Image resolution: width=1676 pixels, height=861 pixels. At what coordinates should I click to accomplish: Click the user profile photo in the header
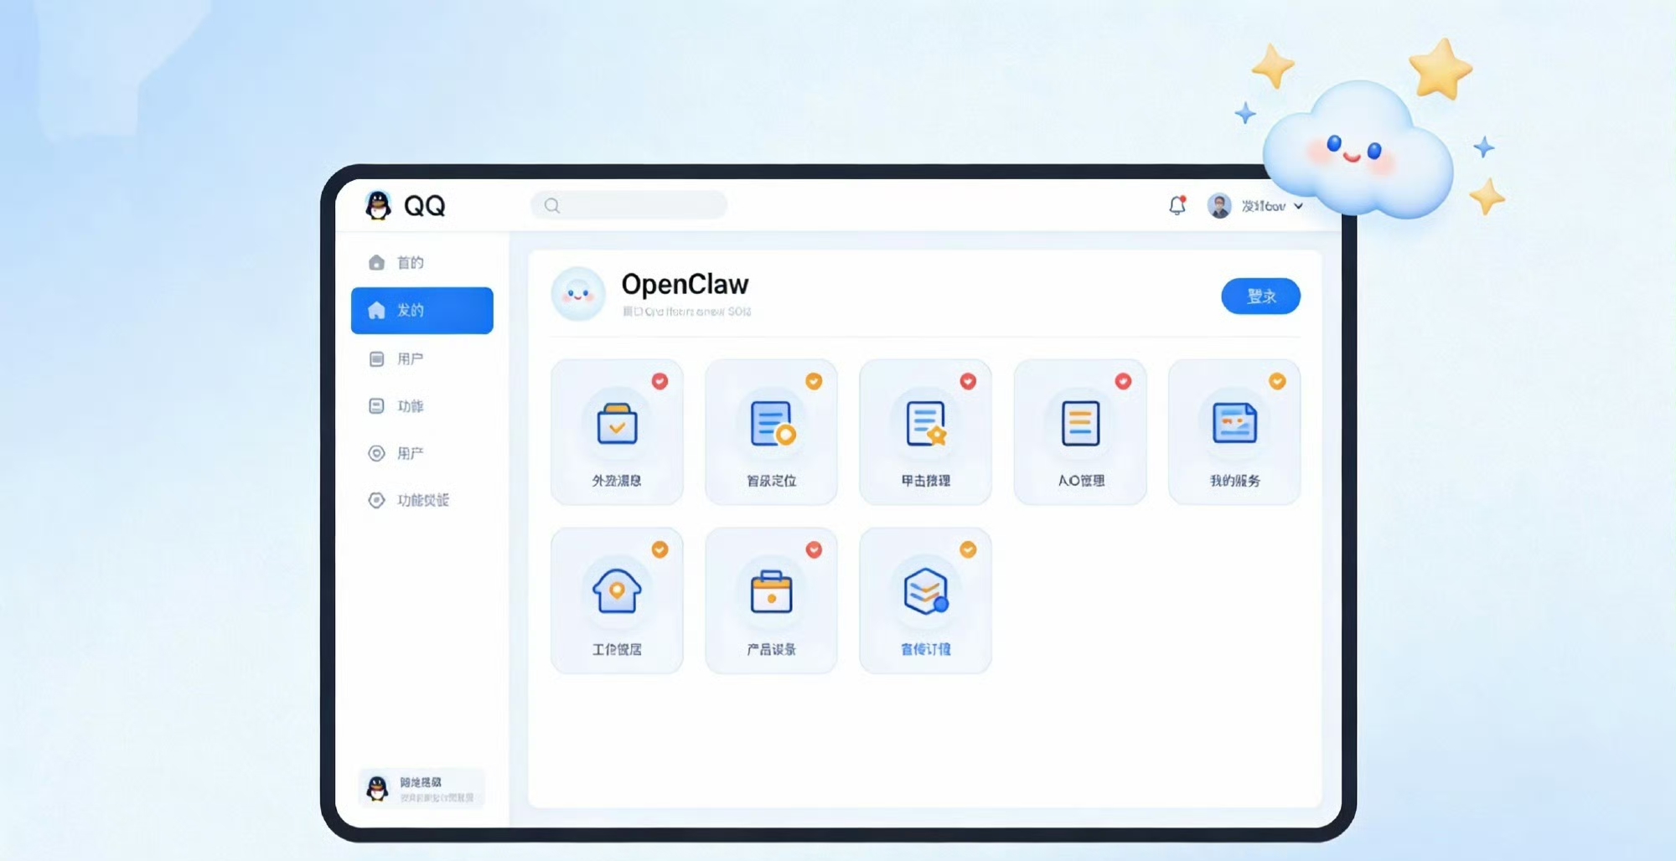coord(1219,205)
